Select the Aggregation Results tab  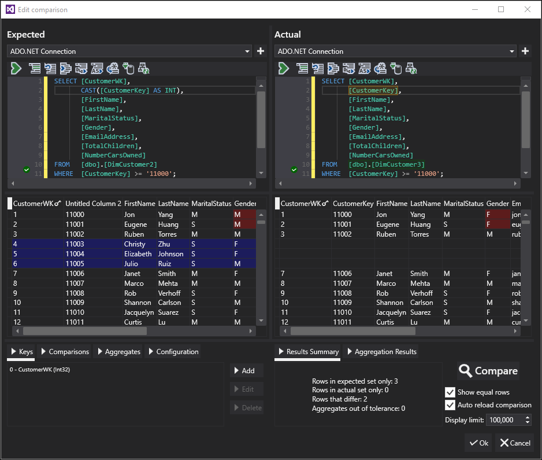pos(381,352)
